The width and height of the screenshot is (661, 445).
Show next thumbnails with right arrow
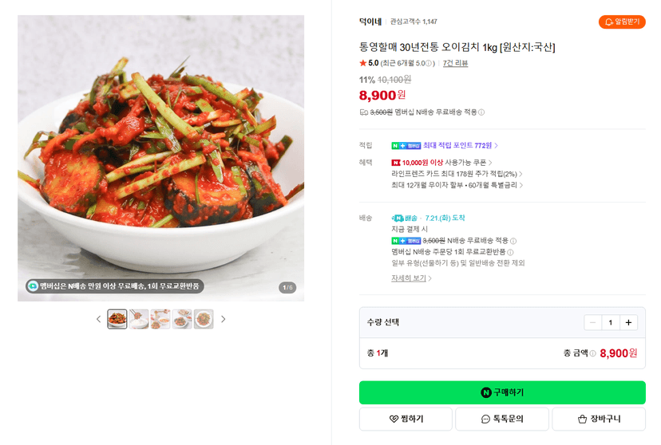224,319
